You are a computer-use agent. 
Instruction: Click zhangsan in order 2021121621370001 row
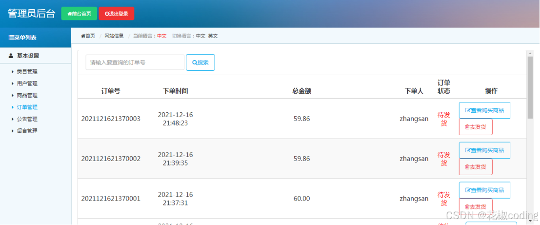414,199
